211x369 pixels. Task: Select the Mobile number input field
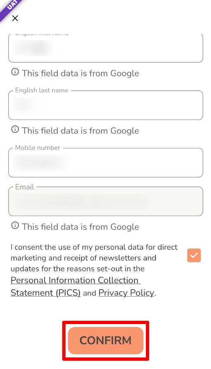[x=105, y=162]
